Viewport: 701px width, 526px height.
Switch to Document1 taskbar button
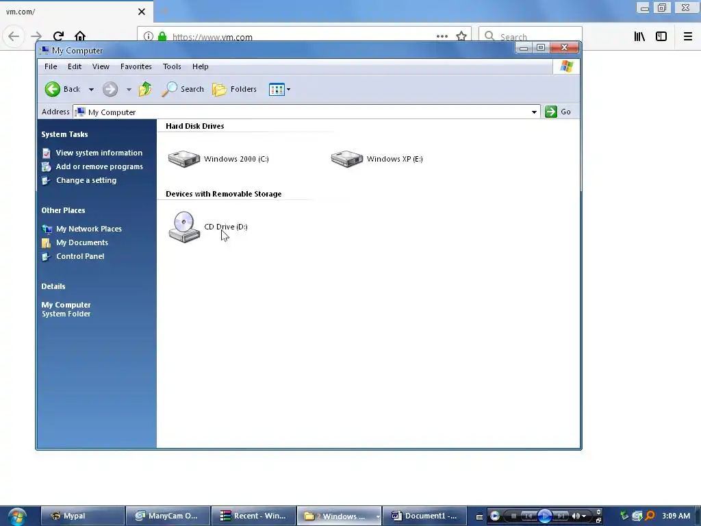point(425,516)
